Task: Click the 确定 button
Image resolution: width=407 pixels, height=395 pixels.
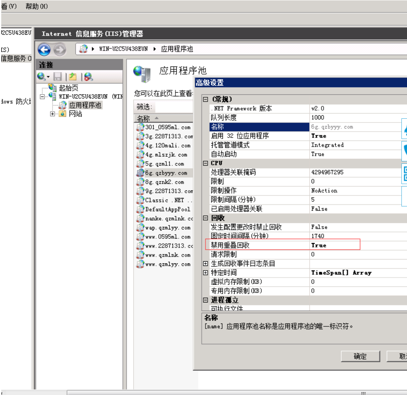Action: click(x=360, y=356)
